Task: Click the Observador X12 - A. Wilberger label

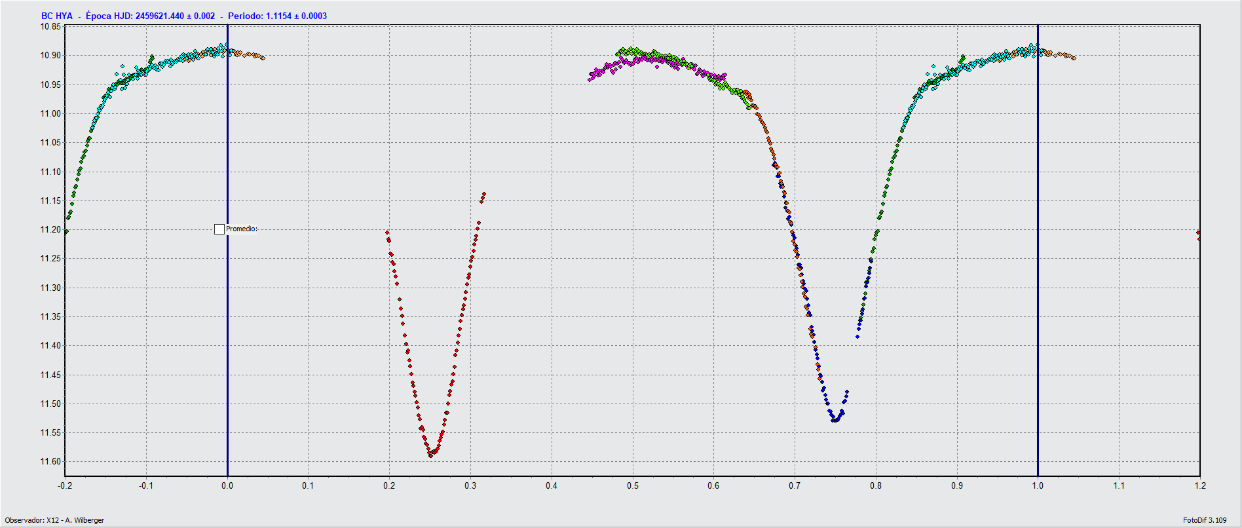Action: pyautogui.click(x=54, y=520)
